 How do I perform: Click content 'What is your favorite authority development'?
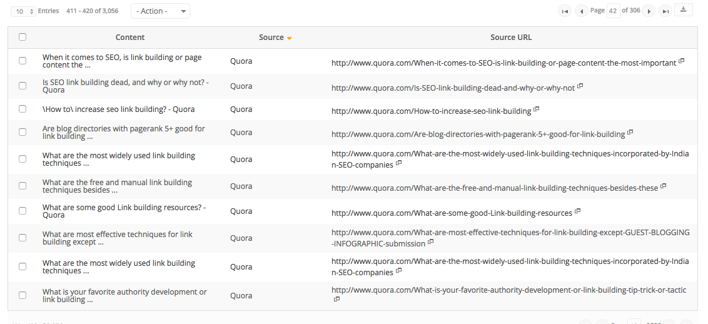click(124, 296)
